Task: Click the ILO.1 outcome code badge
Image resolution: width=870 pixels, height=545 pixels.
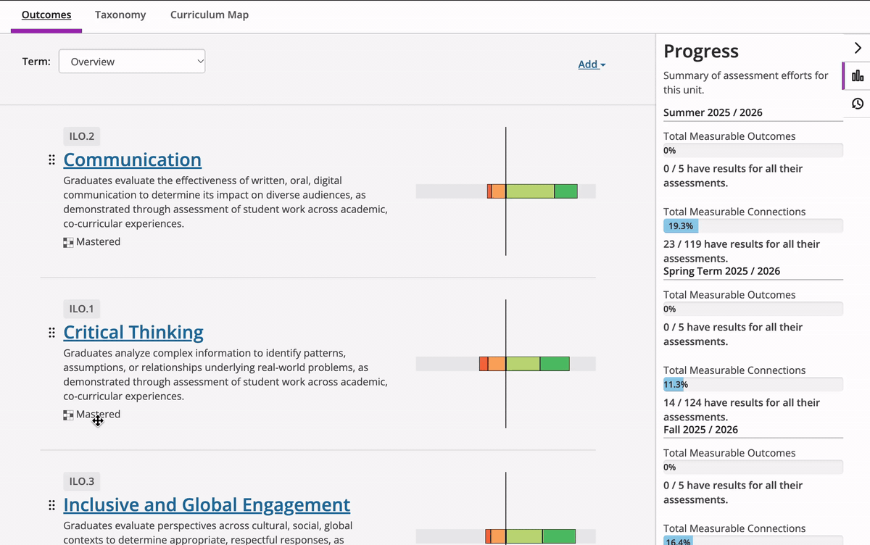Action: [81, 309]
